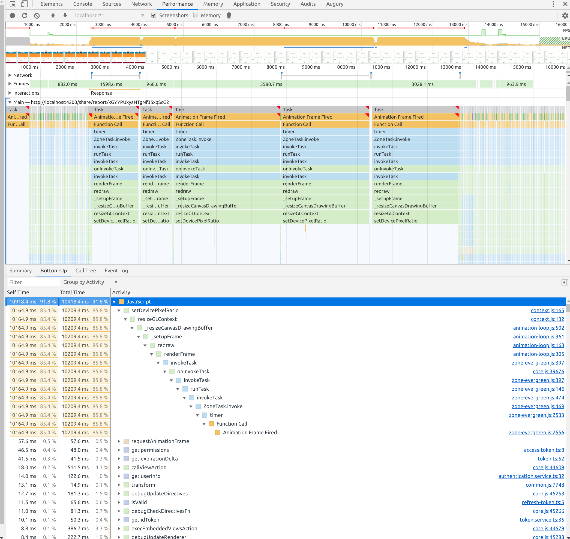Expand the debugUpdateDirectives row
Screen dimensions: 570x539
[x=119, y=493]
